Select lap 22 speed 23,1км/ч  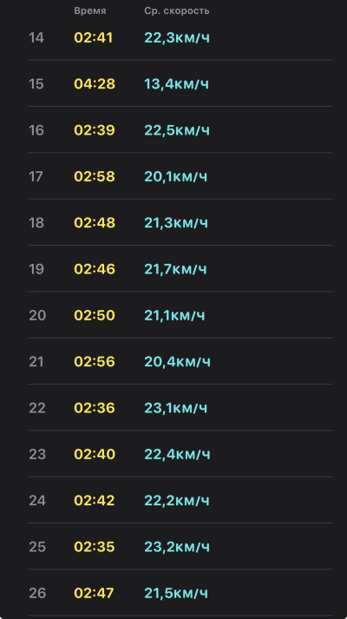tap(176, 408)
